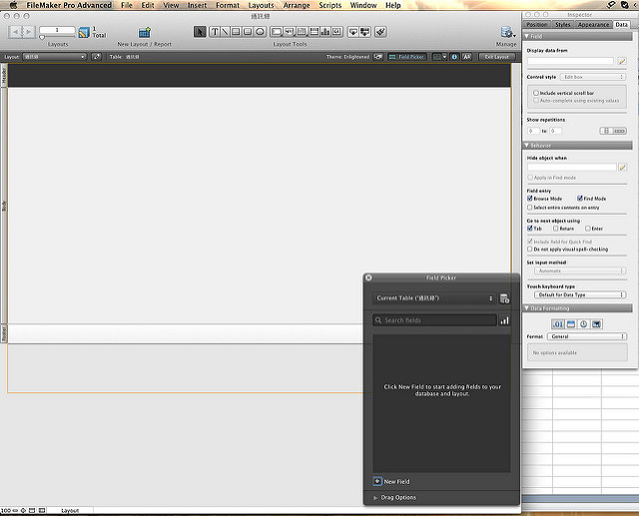Collapse the Data Formatting section
Viewport: 639px width, 516px height.
[x=526, y=308]
